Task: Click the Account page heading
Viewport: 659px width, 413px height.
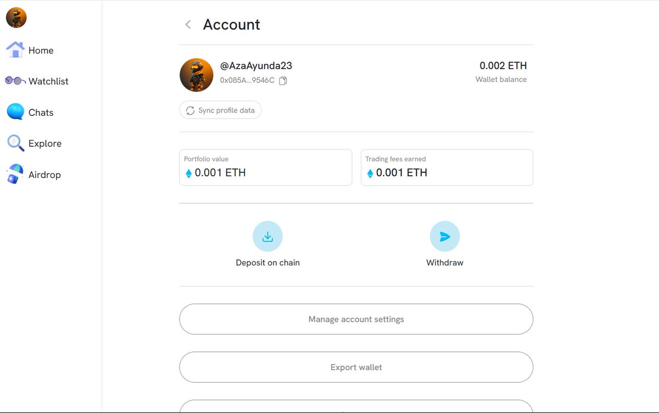Action: pos(232,25)
